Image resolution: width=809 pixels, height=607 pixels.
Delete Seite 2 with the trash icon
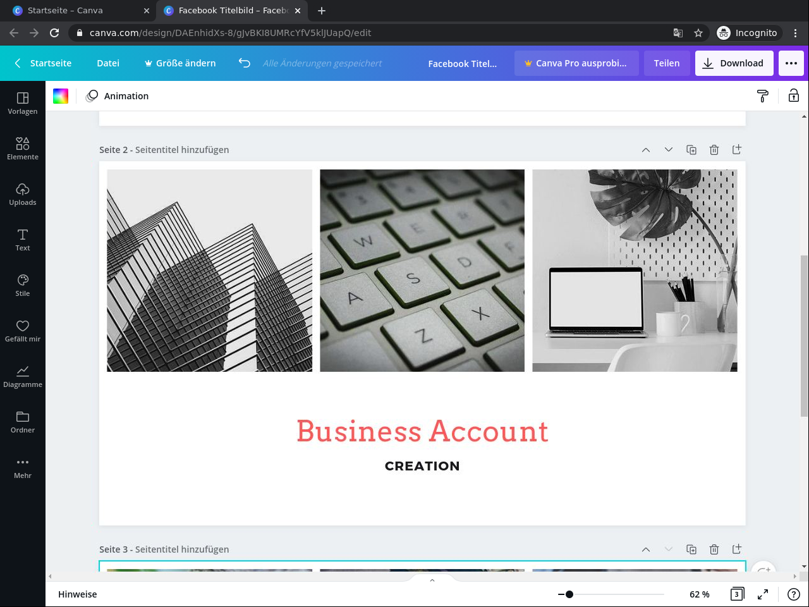pyautogui.click(x=714, y=150)
